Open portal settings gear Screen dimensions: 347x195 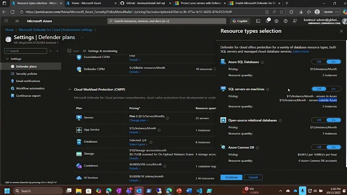click(277, 21)
